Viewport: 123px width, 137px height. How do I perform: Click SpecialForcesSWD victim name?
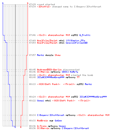coord(77,43)
